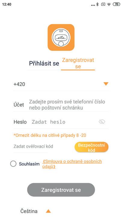Viewport: 122px width, 217px height.
Task: Tap the three dots status icon
Action: tap(93, 5)
